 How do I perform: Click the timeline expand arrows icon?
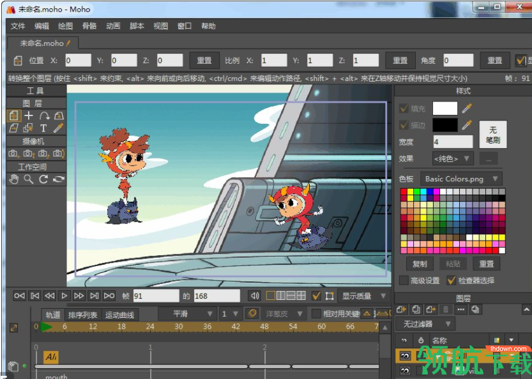click(13, 328)
